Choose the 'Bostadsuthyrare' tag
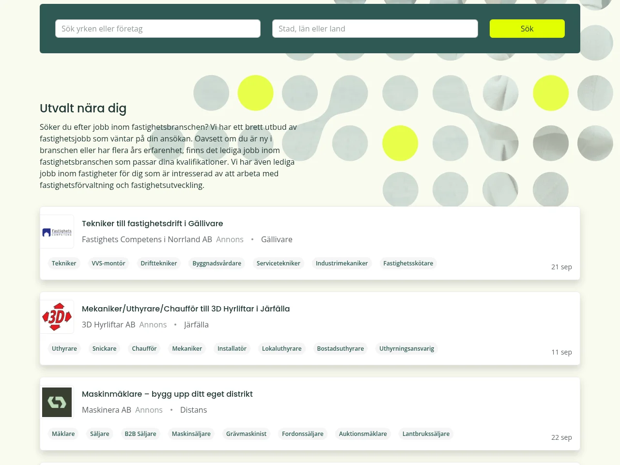The height and width of the screenshot is (465, 620). [341, 349]
